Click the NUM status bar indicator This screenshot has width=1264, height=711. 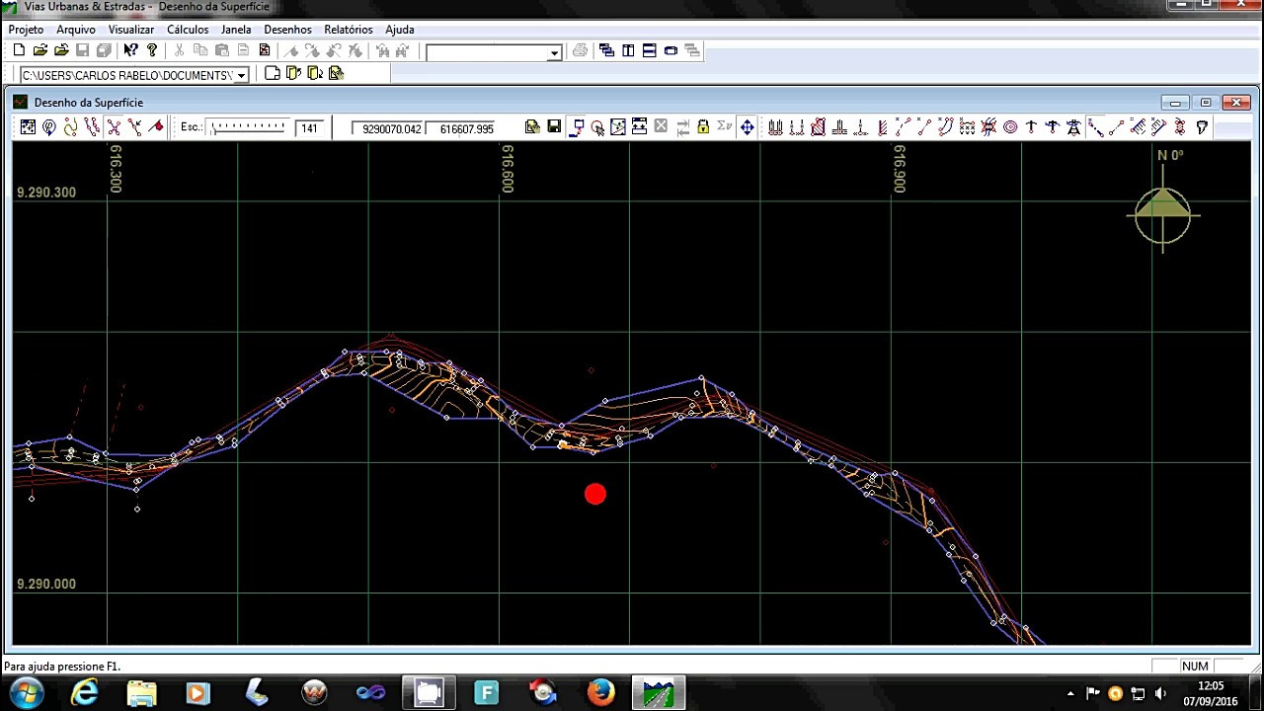point(1195,667)
